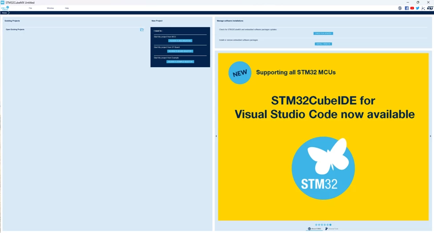Open the Help menu
The image size is (434, 233).
pos(67,8)
